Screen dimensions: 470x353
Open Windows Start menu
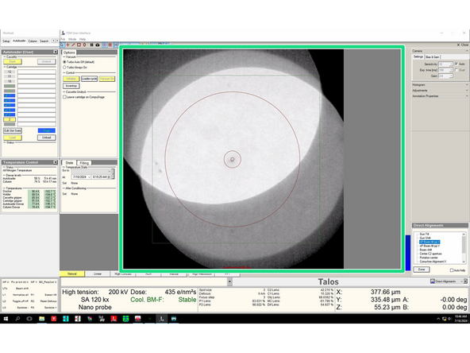[6, 319]
